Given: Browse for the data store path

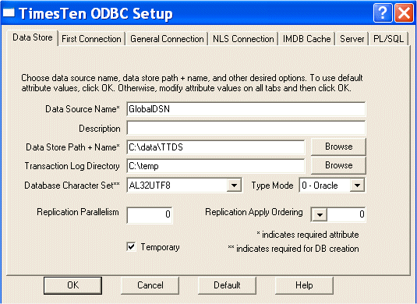Looking at the screenshot, I should 338,147.
